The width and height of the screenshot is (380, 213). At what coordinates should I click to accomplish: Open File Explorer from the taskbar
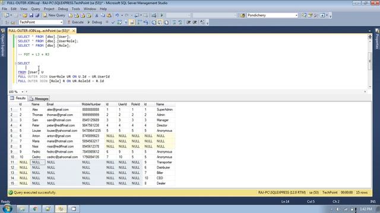click(23, 209)
